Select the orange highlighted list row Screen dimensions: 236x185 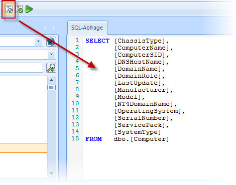[24, 148]
